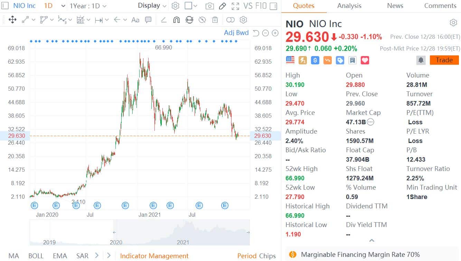
Task: Switch to the News tab
Action: tap(395, 6)
